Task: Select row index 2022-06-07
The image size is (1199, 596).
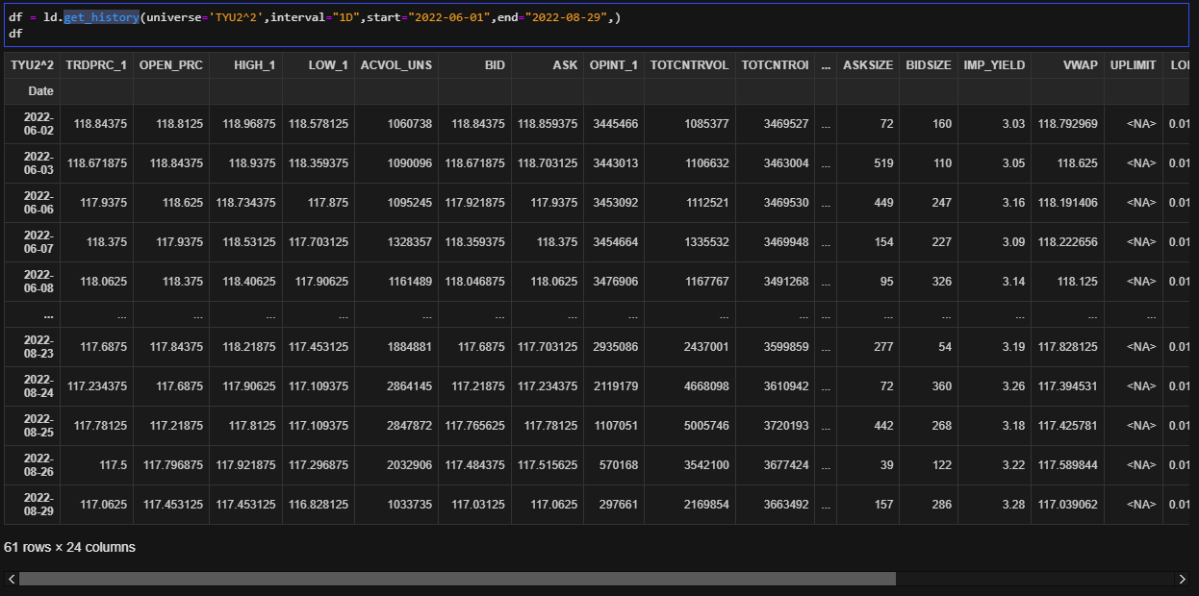Action: [x=33, y=242]
